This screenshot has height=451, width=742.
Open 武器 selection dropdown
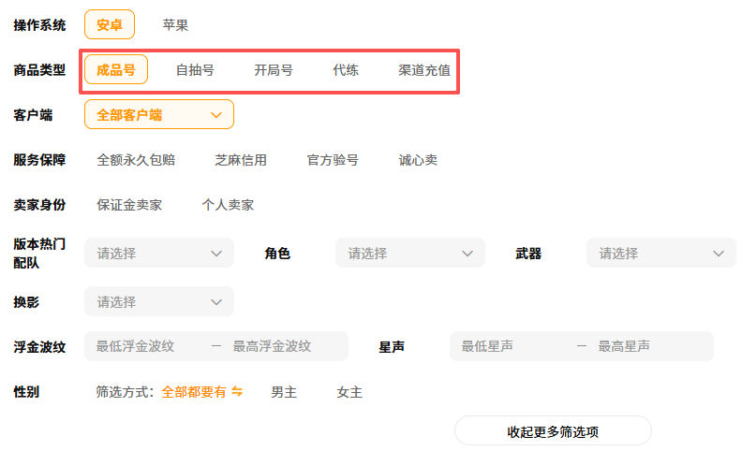[x=660, y=253]
